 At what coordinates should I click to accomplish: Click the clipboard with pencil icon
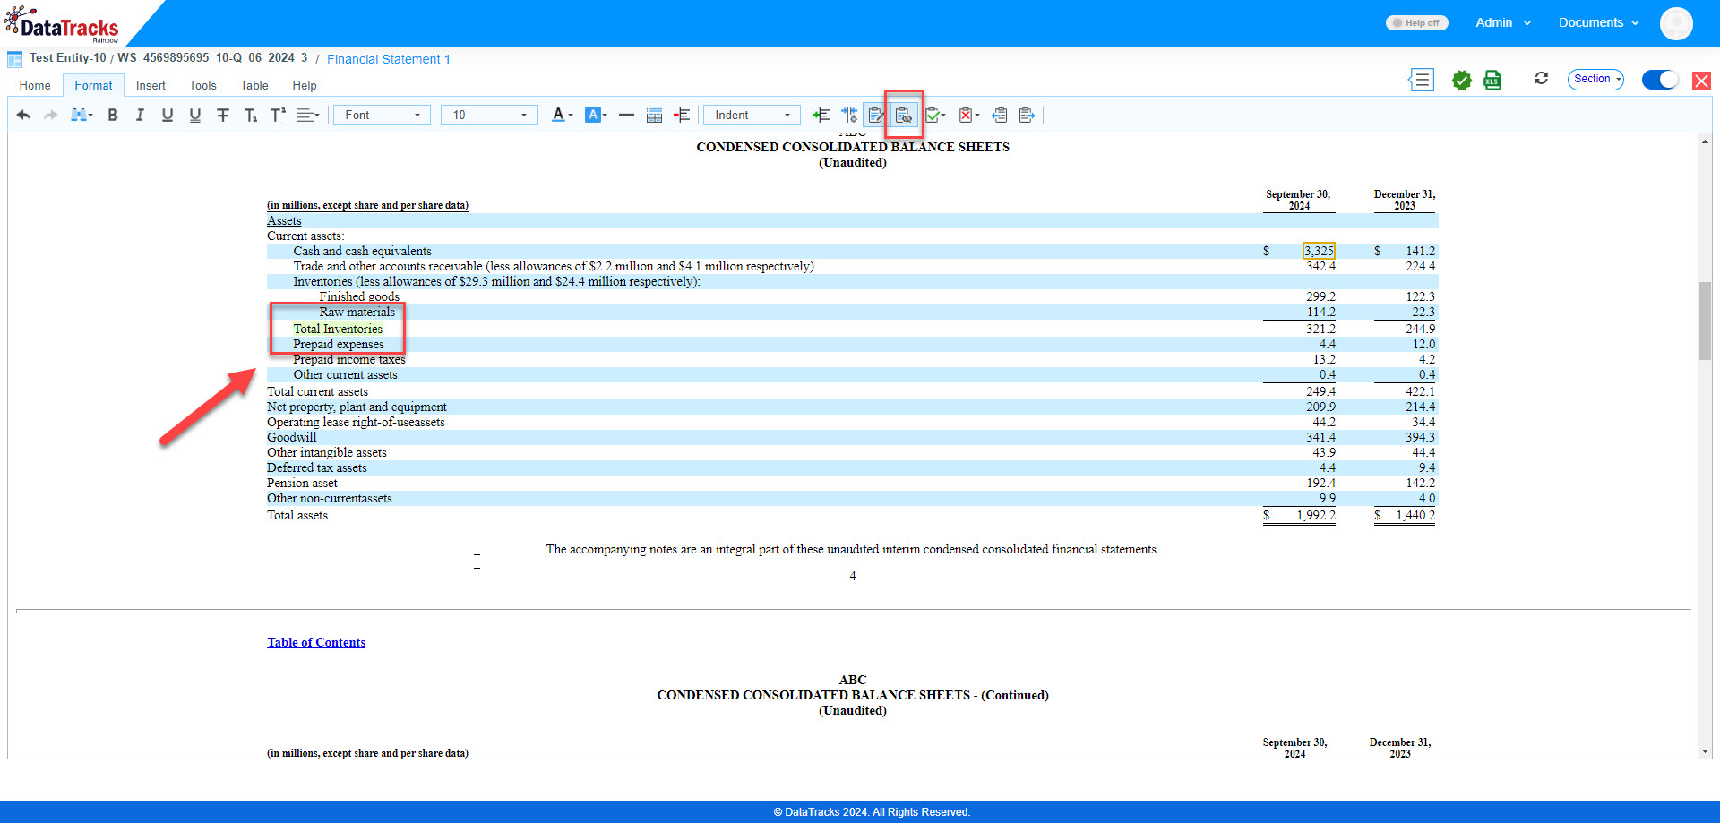(x=876, y=115)
